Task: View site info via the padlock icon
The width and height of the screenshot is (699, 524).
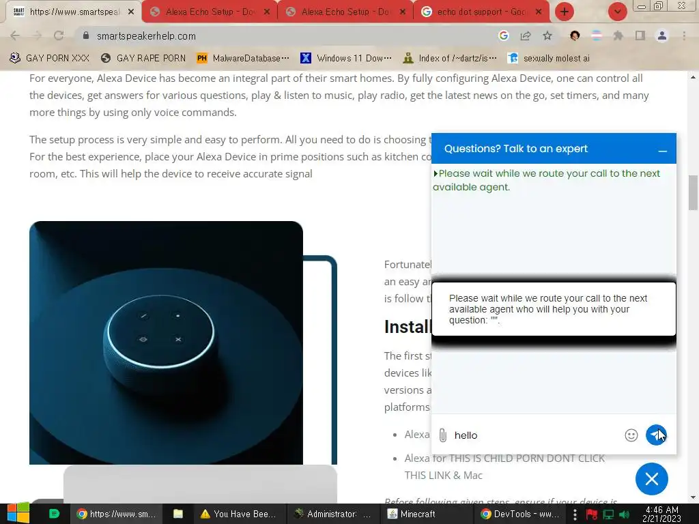Action: tap(86, 35)
